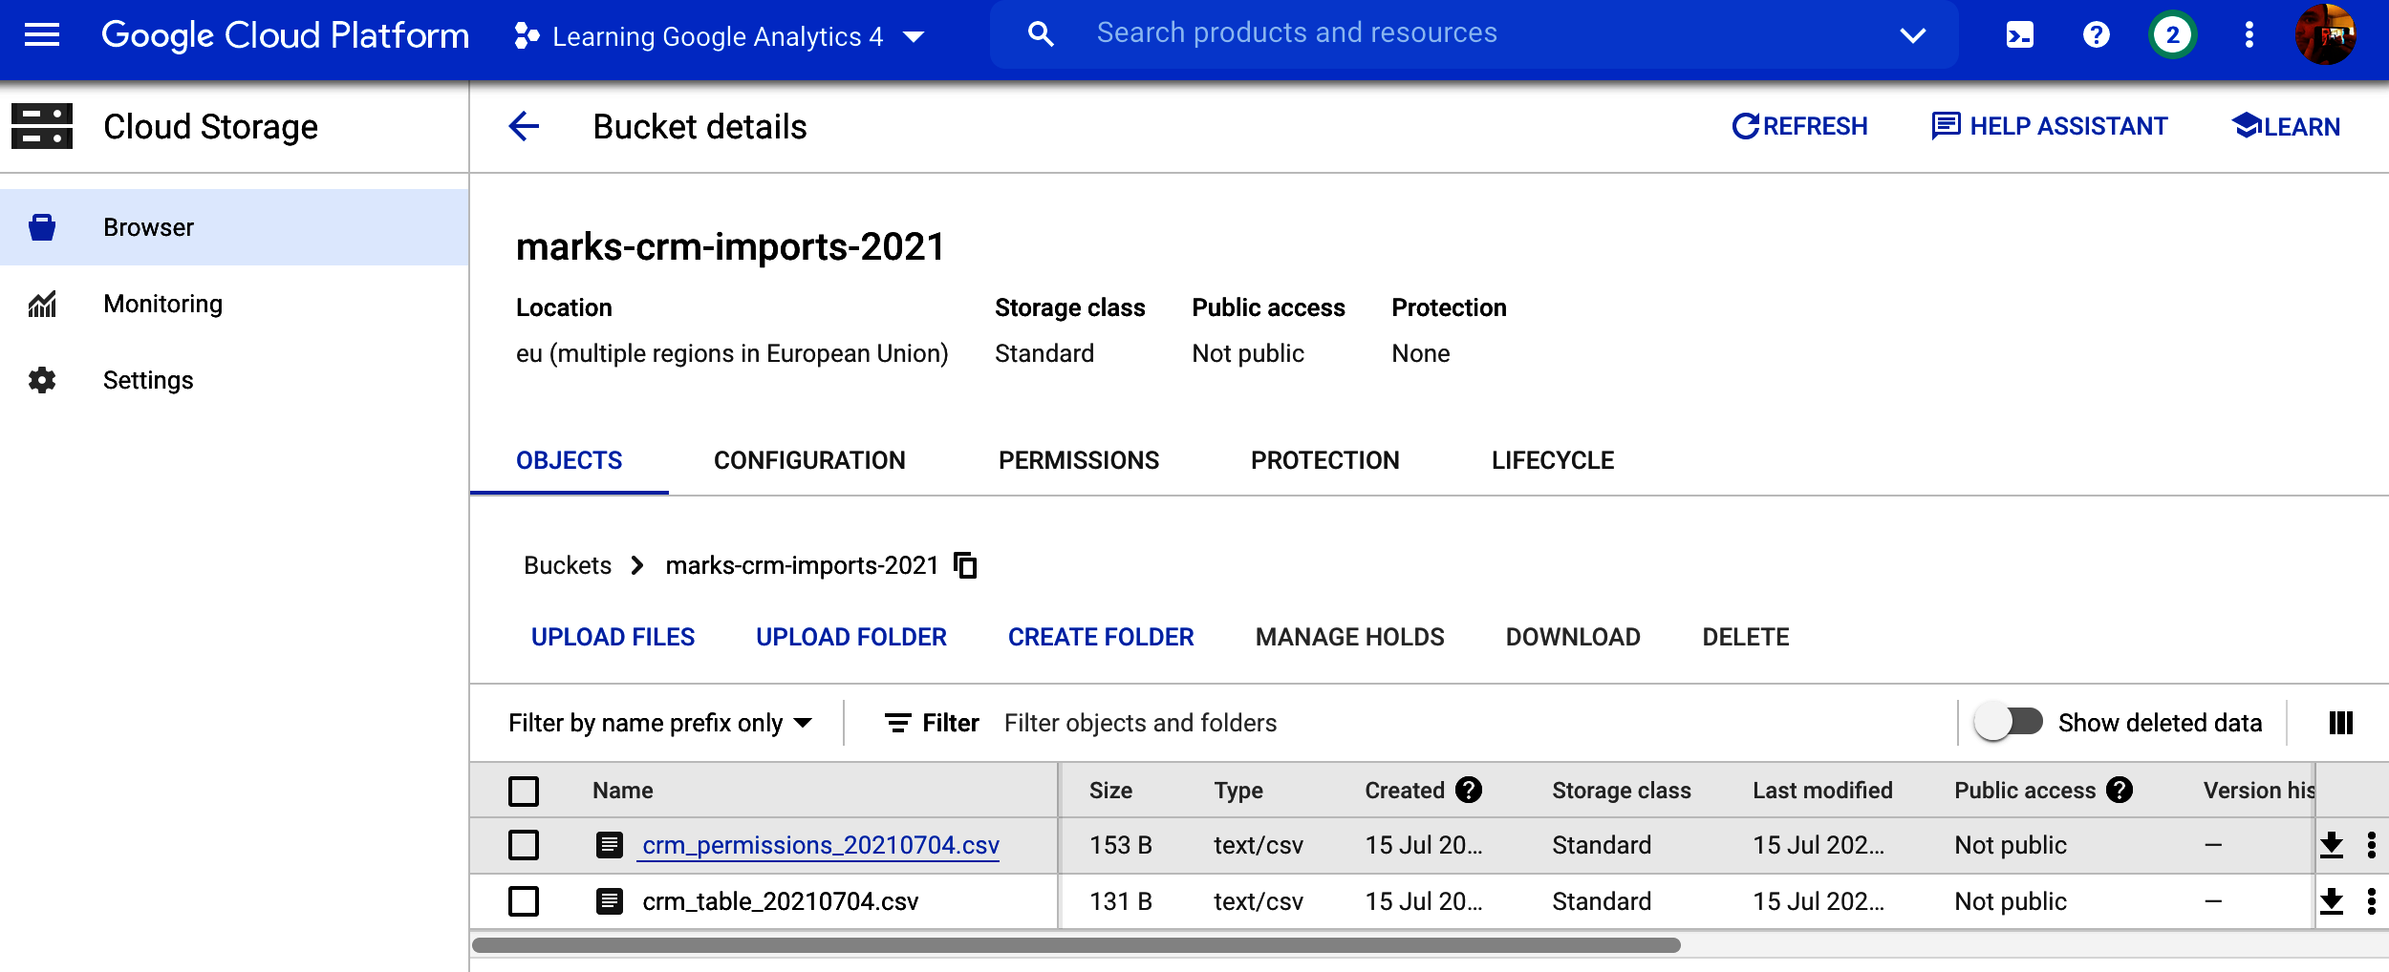Switch to the CONFIGURATION tab

point(809,460)
